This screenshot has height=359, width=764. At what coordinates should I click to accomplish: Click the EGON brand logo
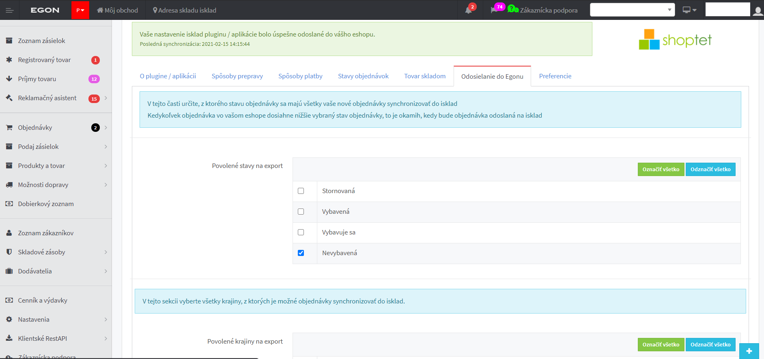[45, 10]
